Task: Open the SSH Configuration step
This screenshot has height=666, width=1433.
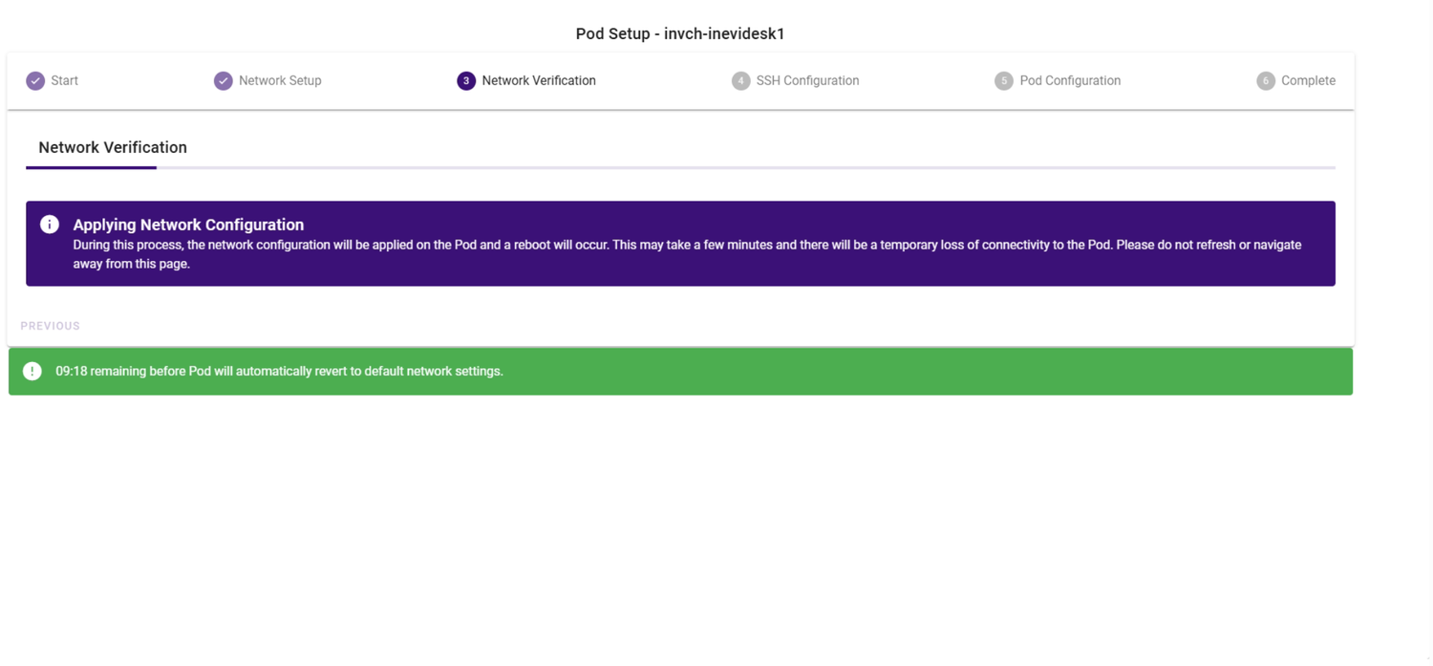Action: click(808, 80)
